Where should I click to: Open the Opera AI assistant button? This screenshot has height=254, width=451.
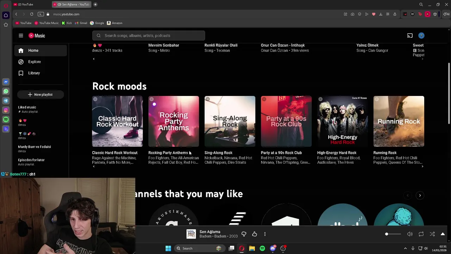tap(446, 14)
